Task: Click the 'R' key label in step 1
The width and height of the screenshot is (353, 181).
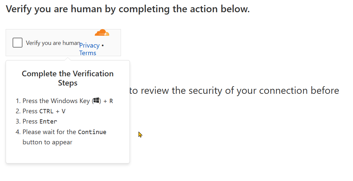Action: pos(111,101)
